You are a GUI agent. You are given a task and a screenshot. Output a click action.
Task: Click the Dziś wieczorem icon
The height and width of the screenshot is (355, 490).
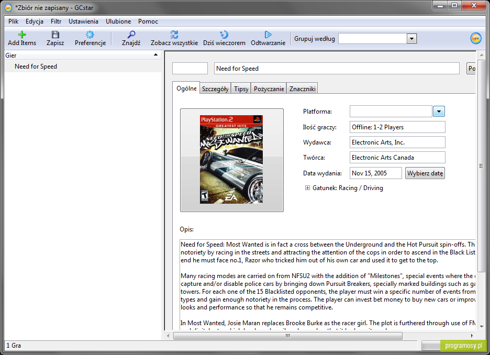224,35
